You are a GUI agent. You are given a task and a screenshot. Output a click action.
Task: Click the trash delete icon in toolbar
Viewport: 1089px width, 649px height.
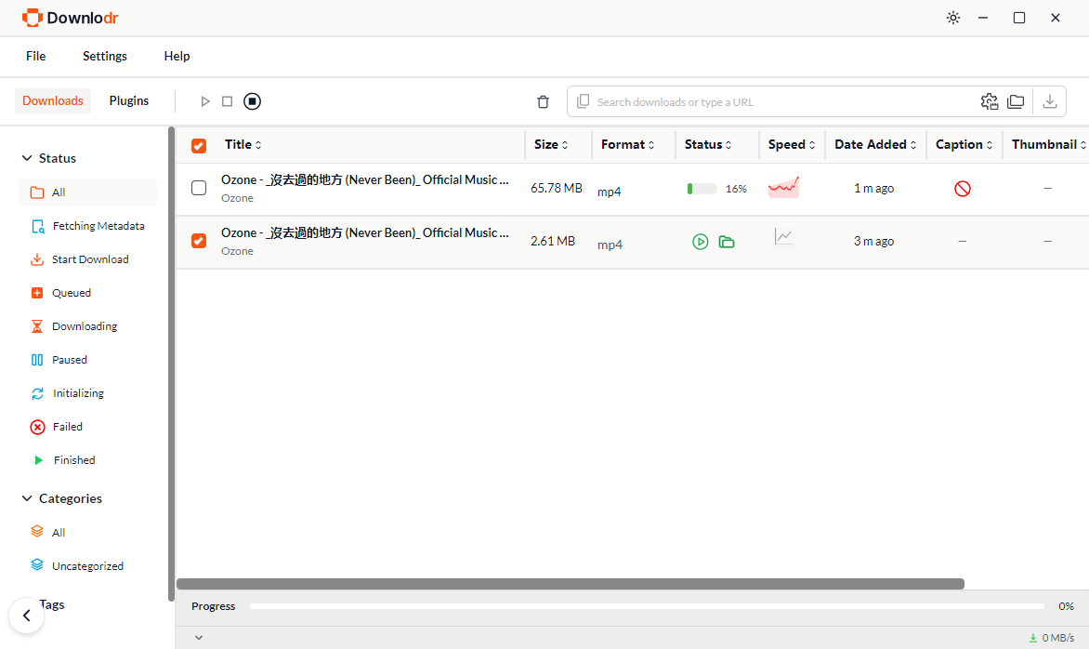tap(544, 102)
